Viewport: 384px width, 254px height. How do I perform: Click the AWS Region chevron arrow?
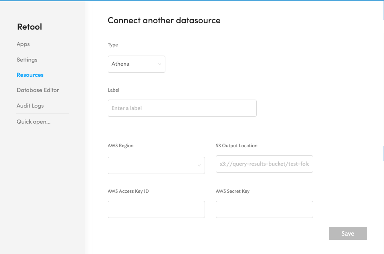pos(199,166)
